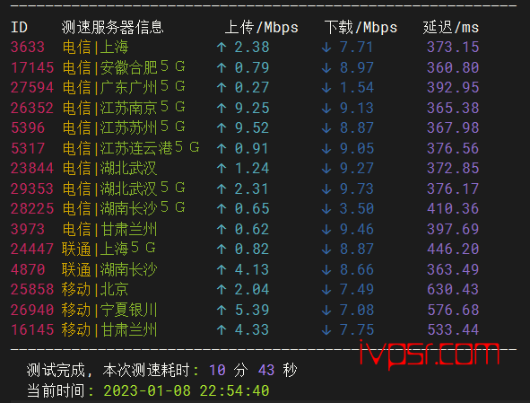530x403 pixels.
Task: Select server ID 23844
Action: click(32, 168)
